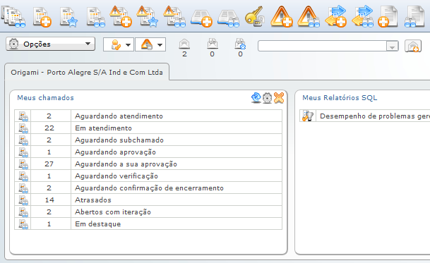This screenshot has height=263, width=430.
Task: Click into the empty combo box field
Action: [x=322, y=46]
